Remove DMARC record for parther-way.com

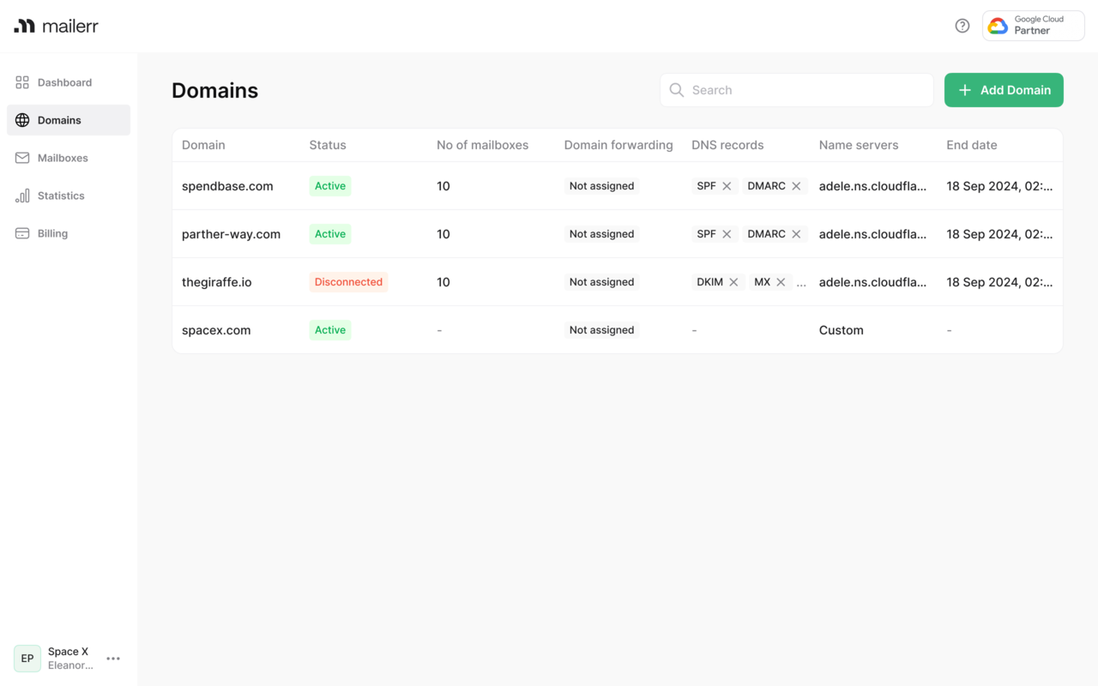(796, 234)
